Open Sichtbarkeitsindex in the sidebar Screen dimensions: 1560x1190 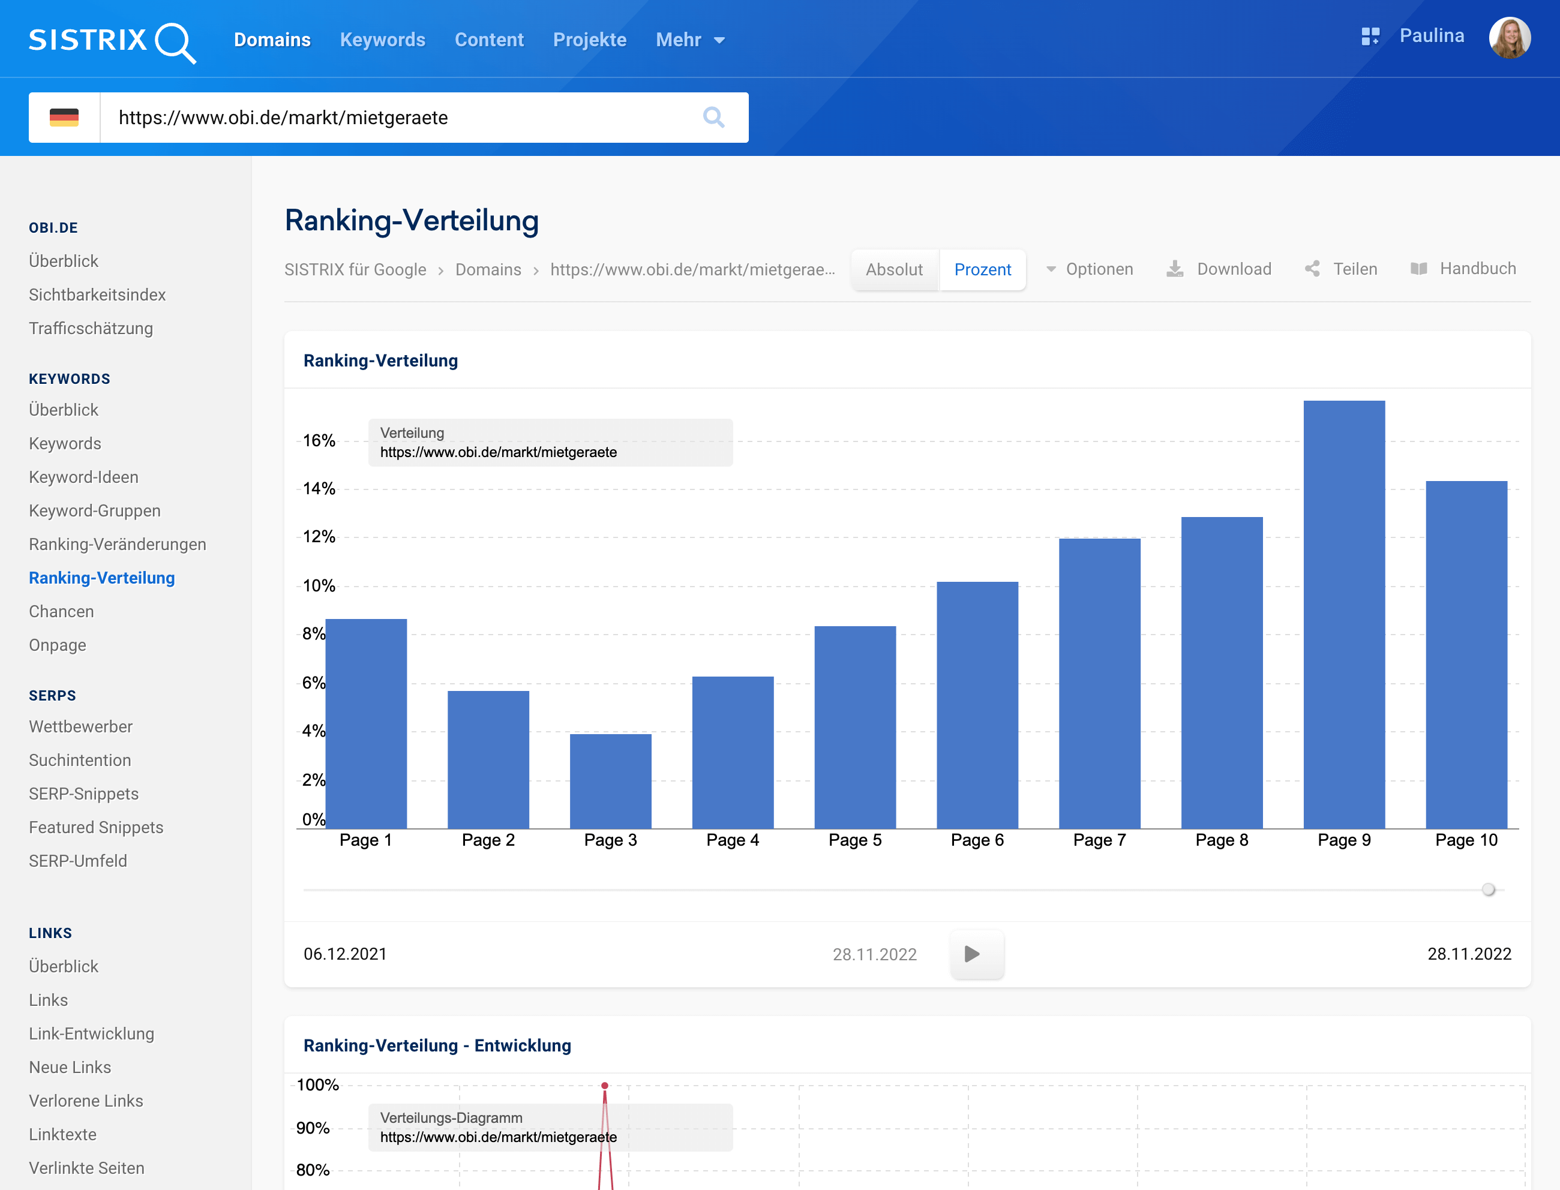pyautogui.click(x=97, y=295)
